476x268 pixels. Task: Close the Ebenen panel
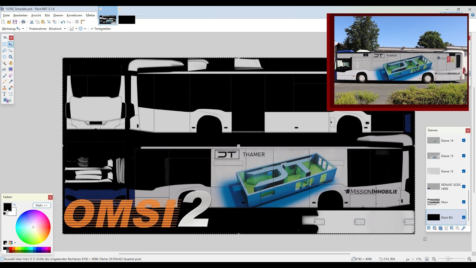tap(468, 131)
